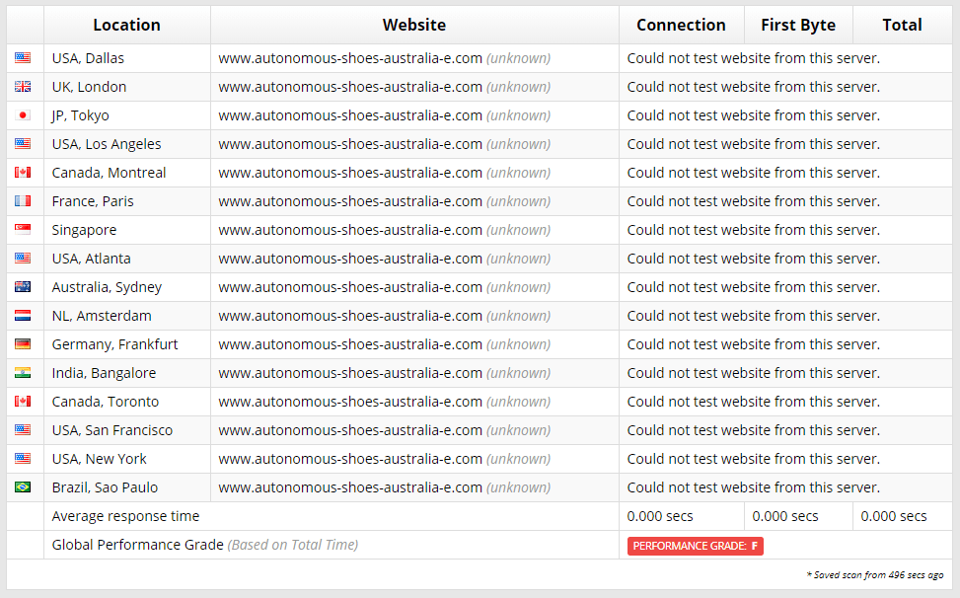This screenshot has width=960, height=598.
Task: Click the US flag beside San Francisco
Action: pos(23,430)
